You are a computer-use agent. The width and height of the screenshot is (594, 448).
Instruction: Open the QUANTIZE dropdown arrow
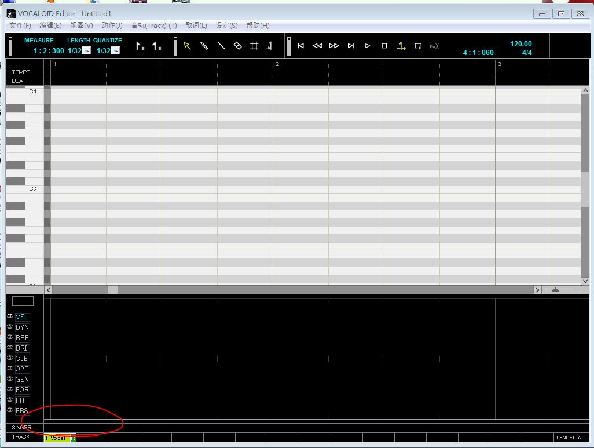116,51
